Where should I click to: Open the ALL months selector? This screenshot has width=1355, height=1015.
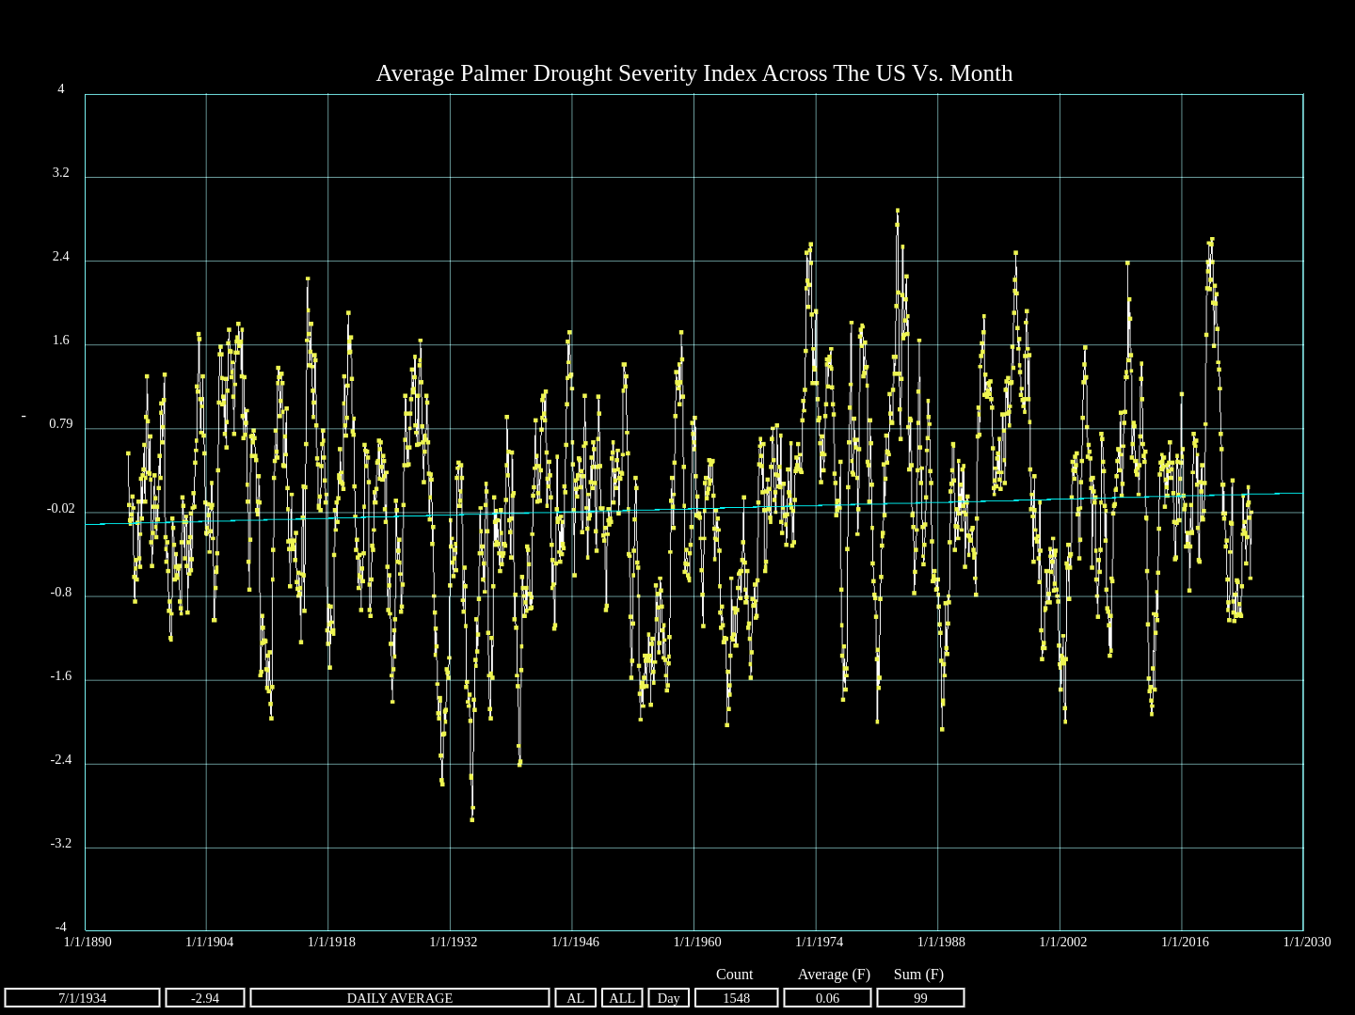tap(621, 998)
